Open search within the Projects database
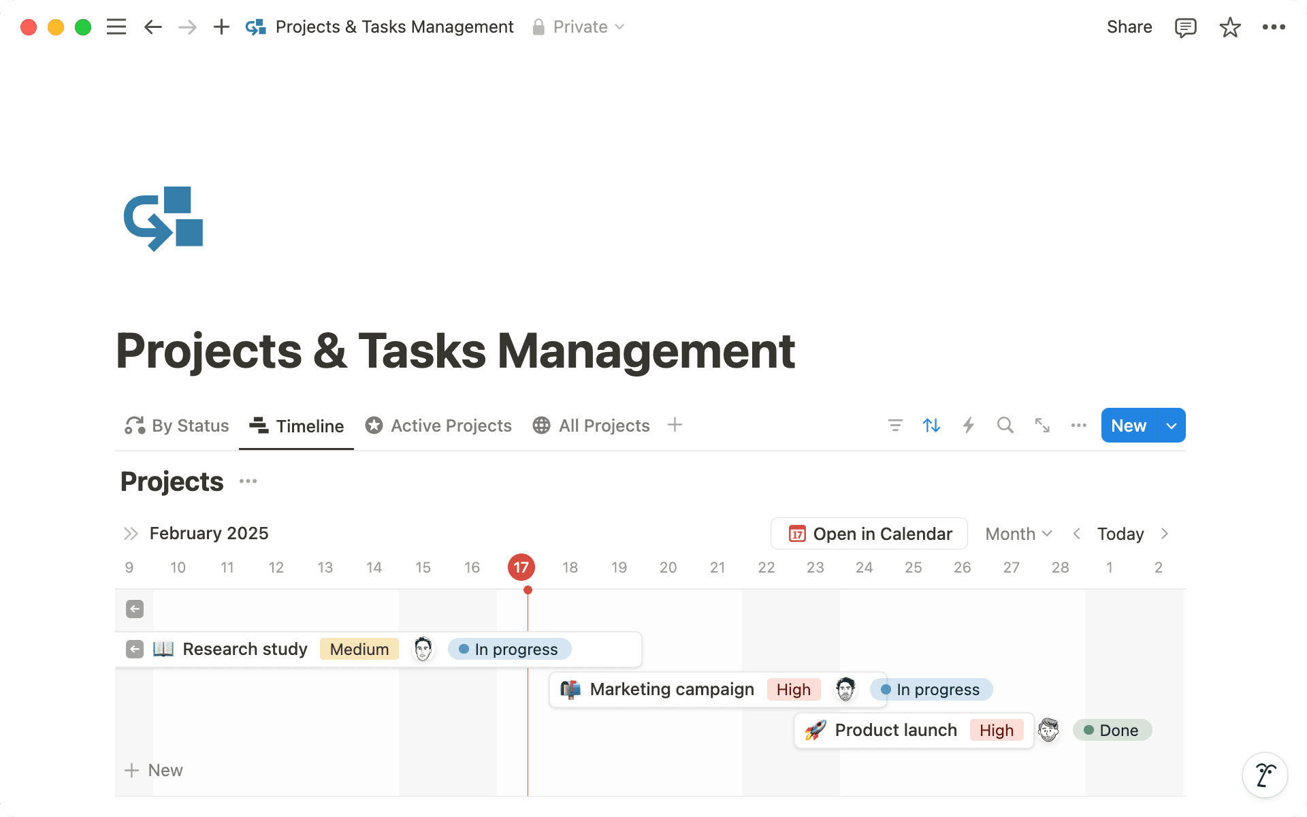The width and height of the screenshot is (1307, 817). (x=1005, y=426)
